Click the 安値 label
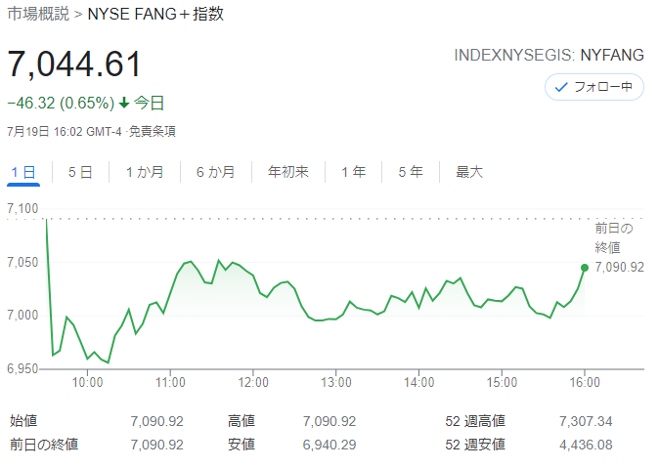This screenshot has height=468, width=659. coord(242,445)
